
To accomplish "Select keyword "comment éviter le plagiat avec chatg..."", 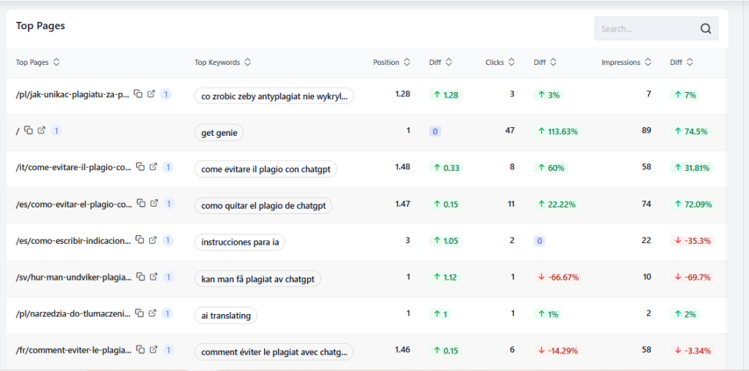I will (274, 352).
